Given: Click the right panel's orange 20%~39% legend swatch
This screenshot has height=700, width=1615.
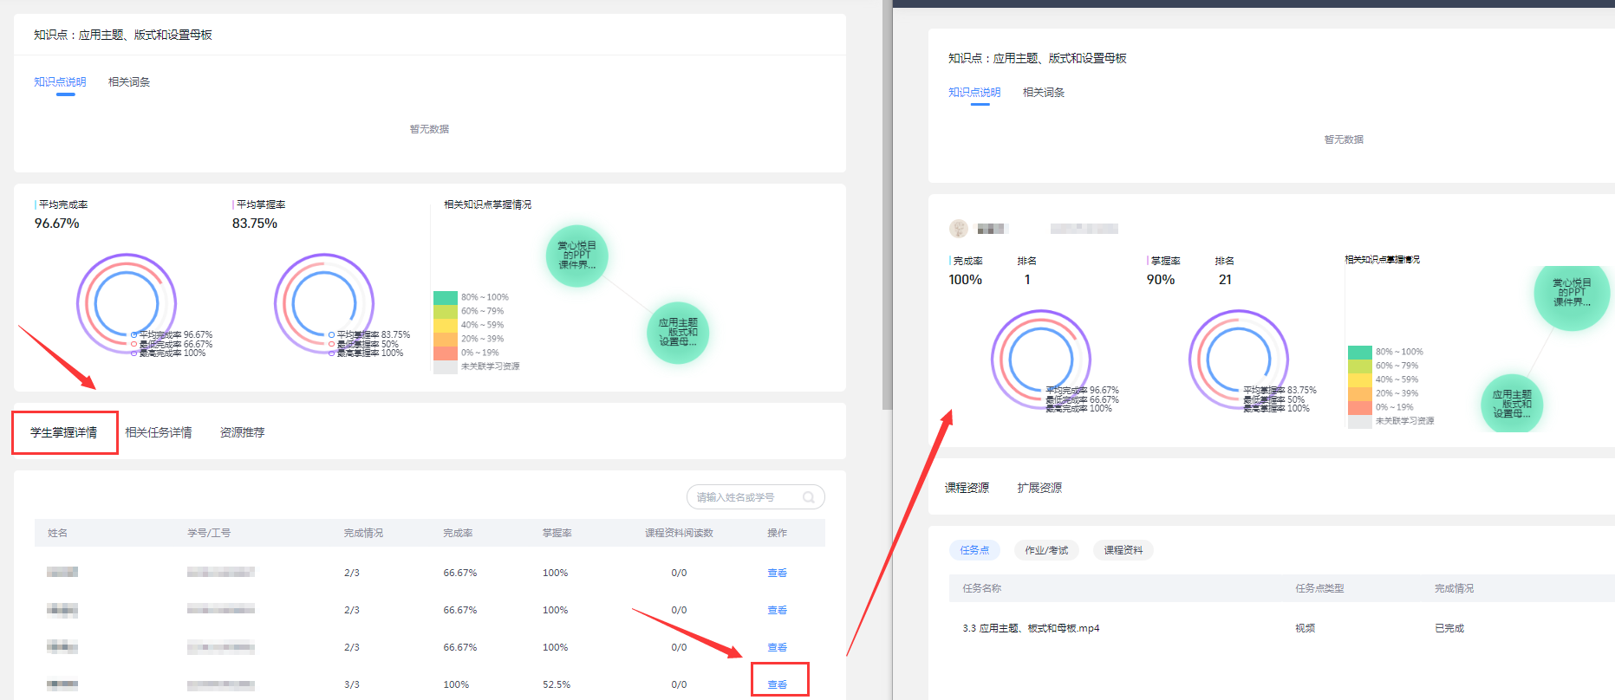Looking at the screenshot, I should tap(1360, 393).
